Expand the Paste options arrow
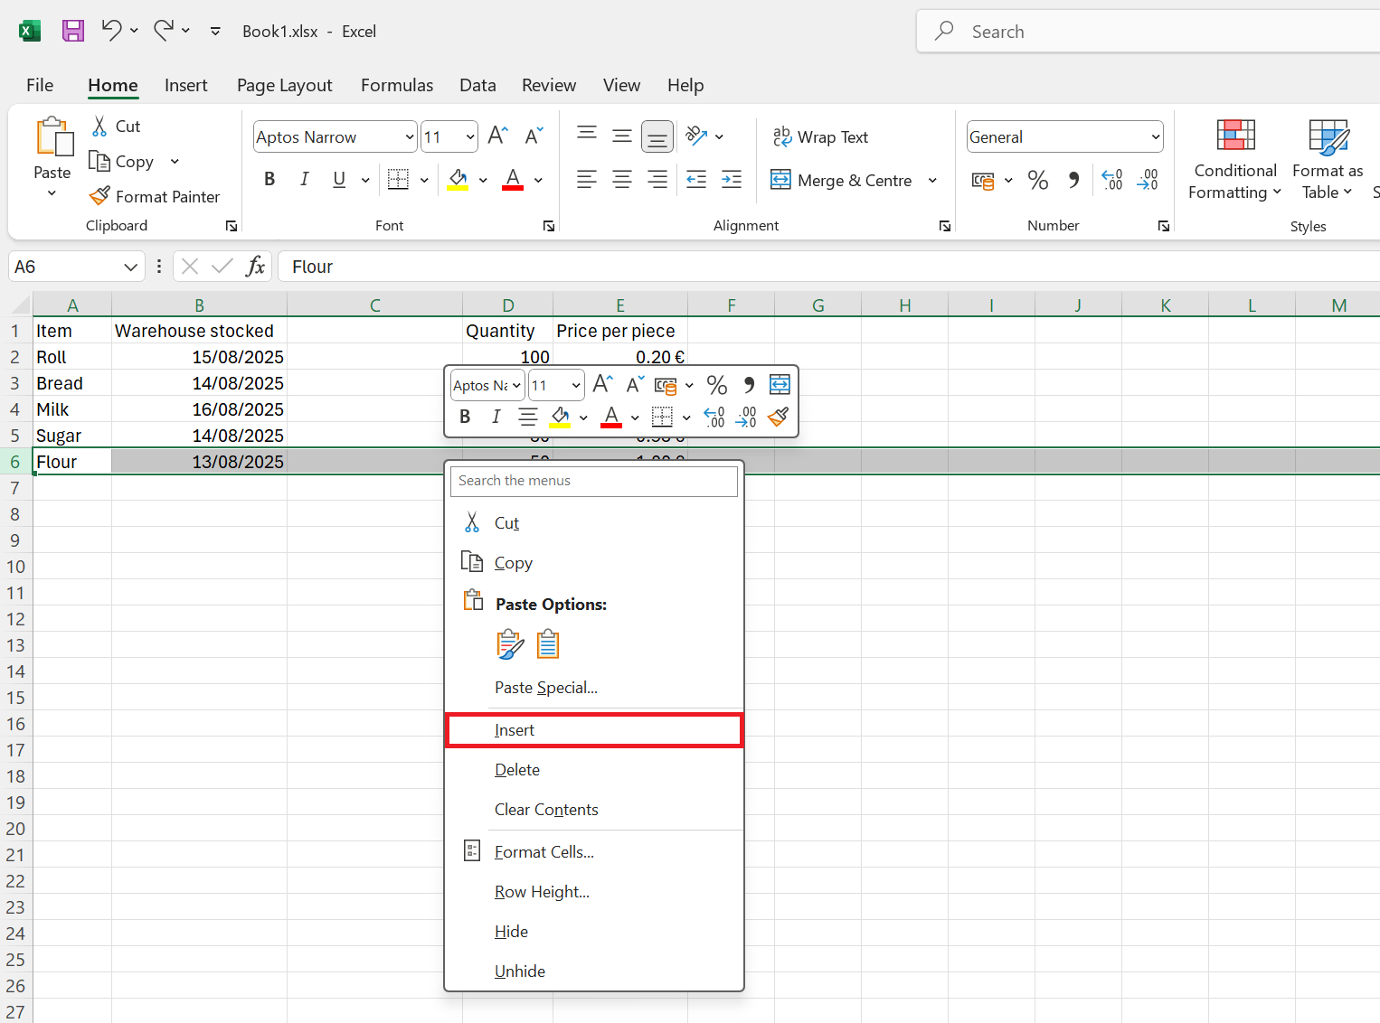The image size is (1380, 1023). pos(52,192)
